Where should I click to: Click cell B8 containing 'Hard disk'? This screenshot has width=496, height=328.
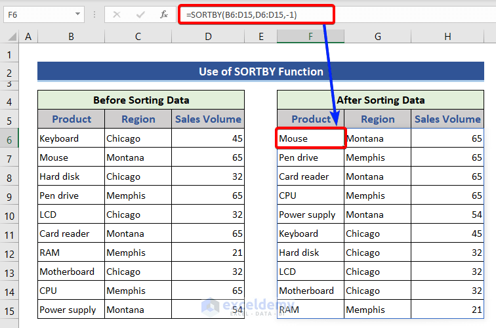71,176
